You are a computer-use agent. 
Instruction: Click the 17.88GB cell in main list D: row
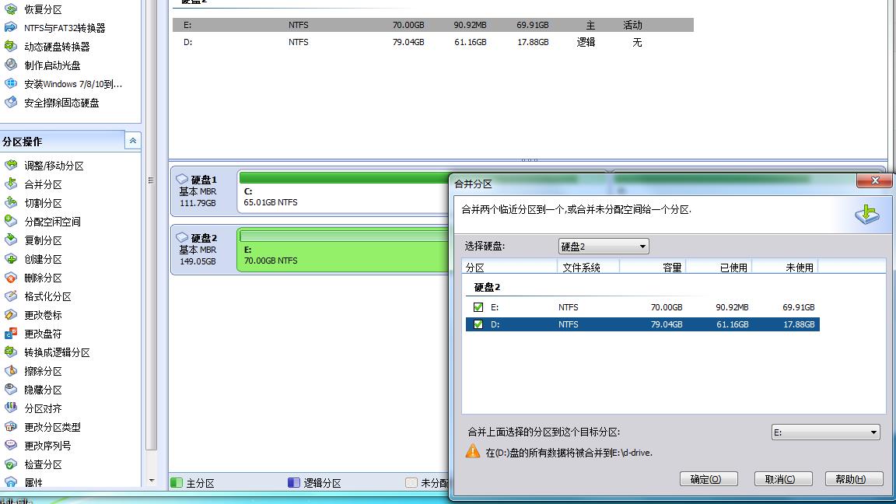[x=533, y=42]
